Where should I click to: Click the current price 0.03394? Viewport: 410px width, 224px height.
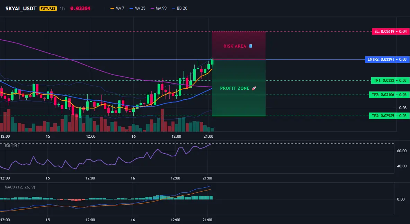pos(80,8)
